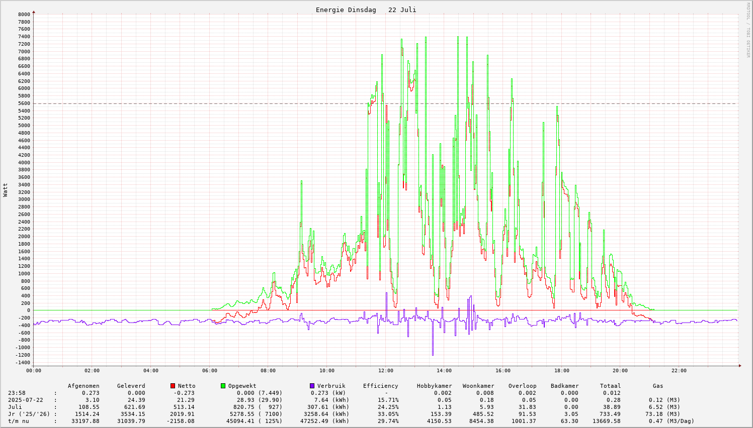Click the 12:00 time axis label

[386, 371]
